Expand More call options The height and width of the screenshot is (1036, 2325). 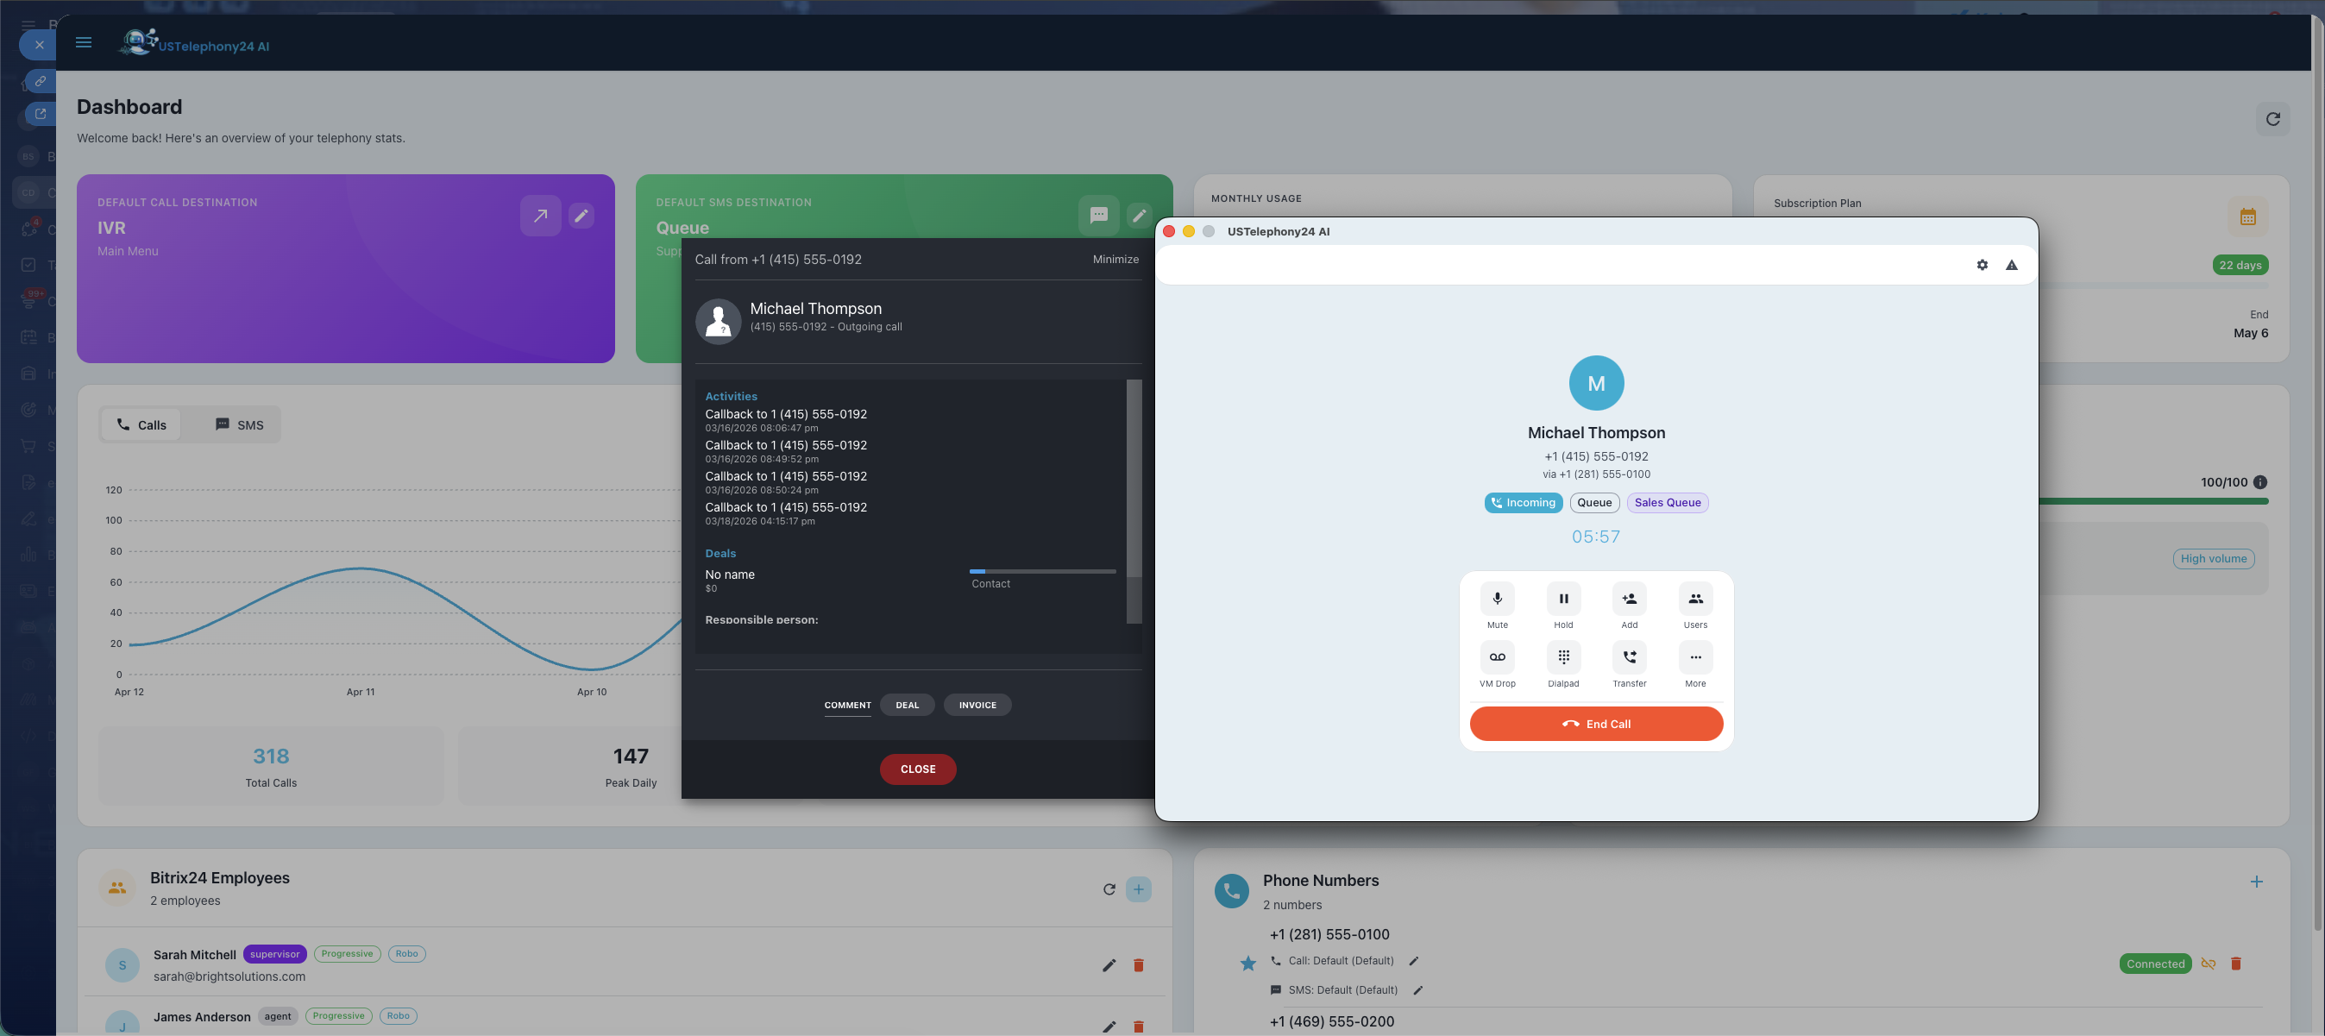[x=1694, y=658]
